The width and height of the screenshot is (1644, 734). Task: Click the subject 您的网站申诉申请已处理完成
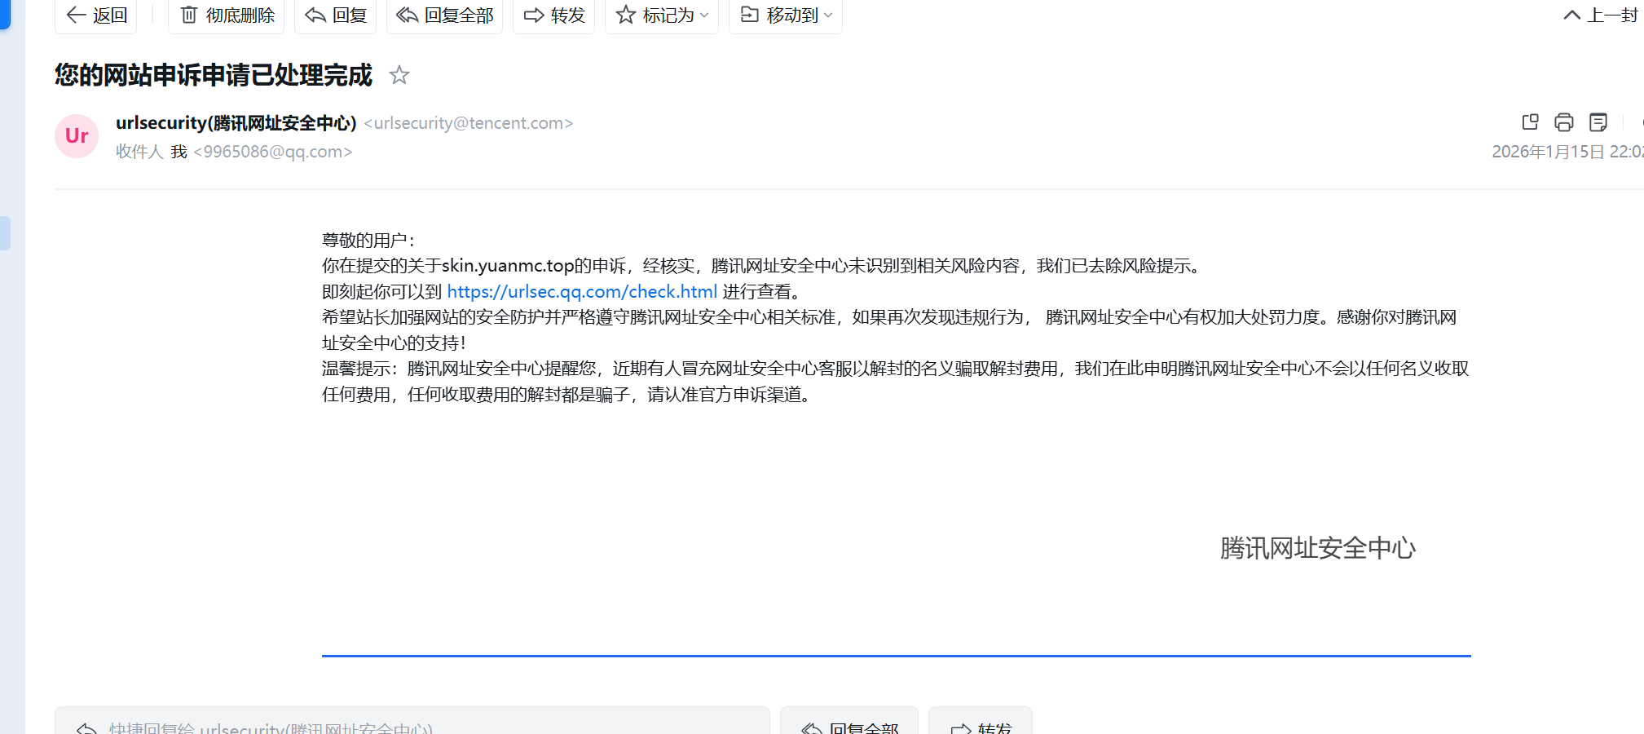pyautogui.click(x=214, y=75)
